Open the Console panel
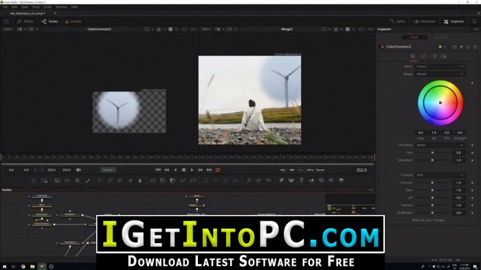This screenshot has width=481, height=270. click(73, 21)
